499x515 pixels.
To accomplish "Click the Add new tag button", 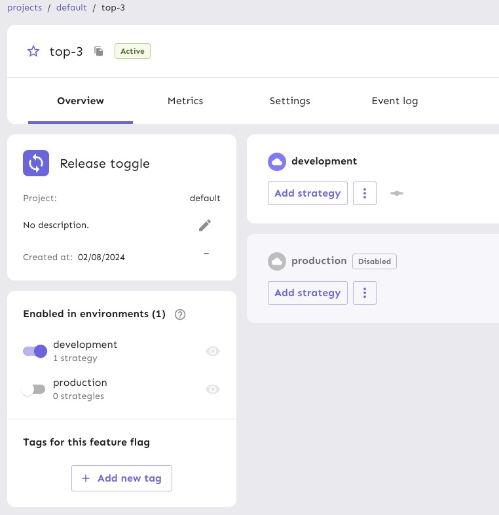I will click(x=122, y=478).
